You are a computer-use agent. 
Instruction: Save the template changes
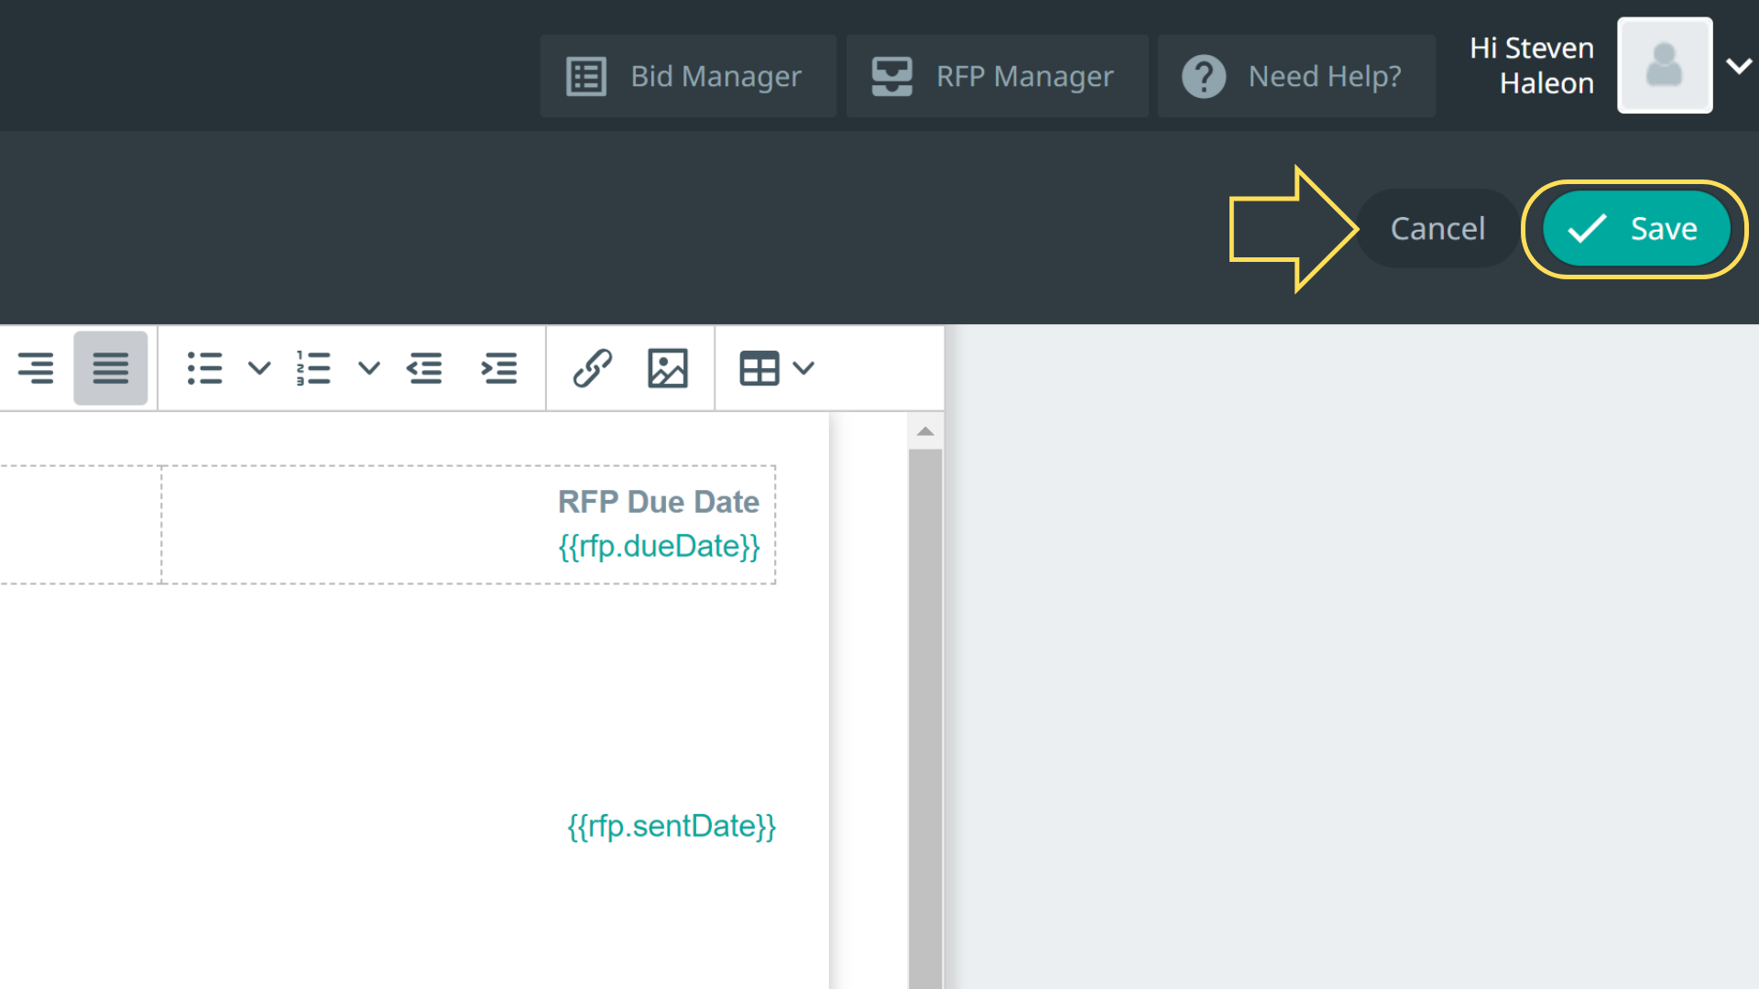(x=1635, y=229)
